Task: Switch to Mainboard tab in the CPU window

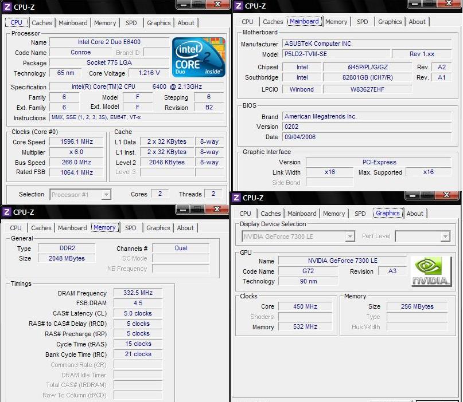Action: [x=73, y=23]
